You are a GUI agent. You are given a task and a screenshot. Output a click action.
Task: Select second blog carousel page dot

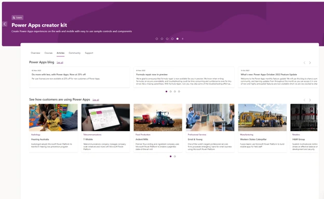[171, 92]
